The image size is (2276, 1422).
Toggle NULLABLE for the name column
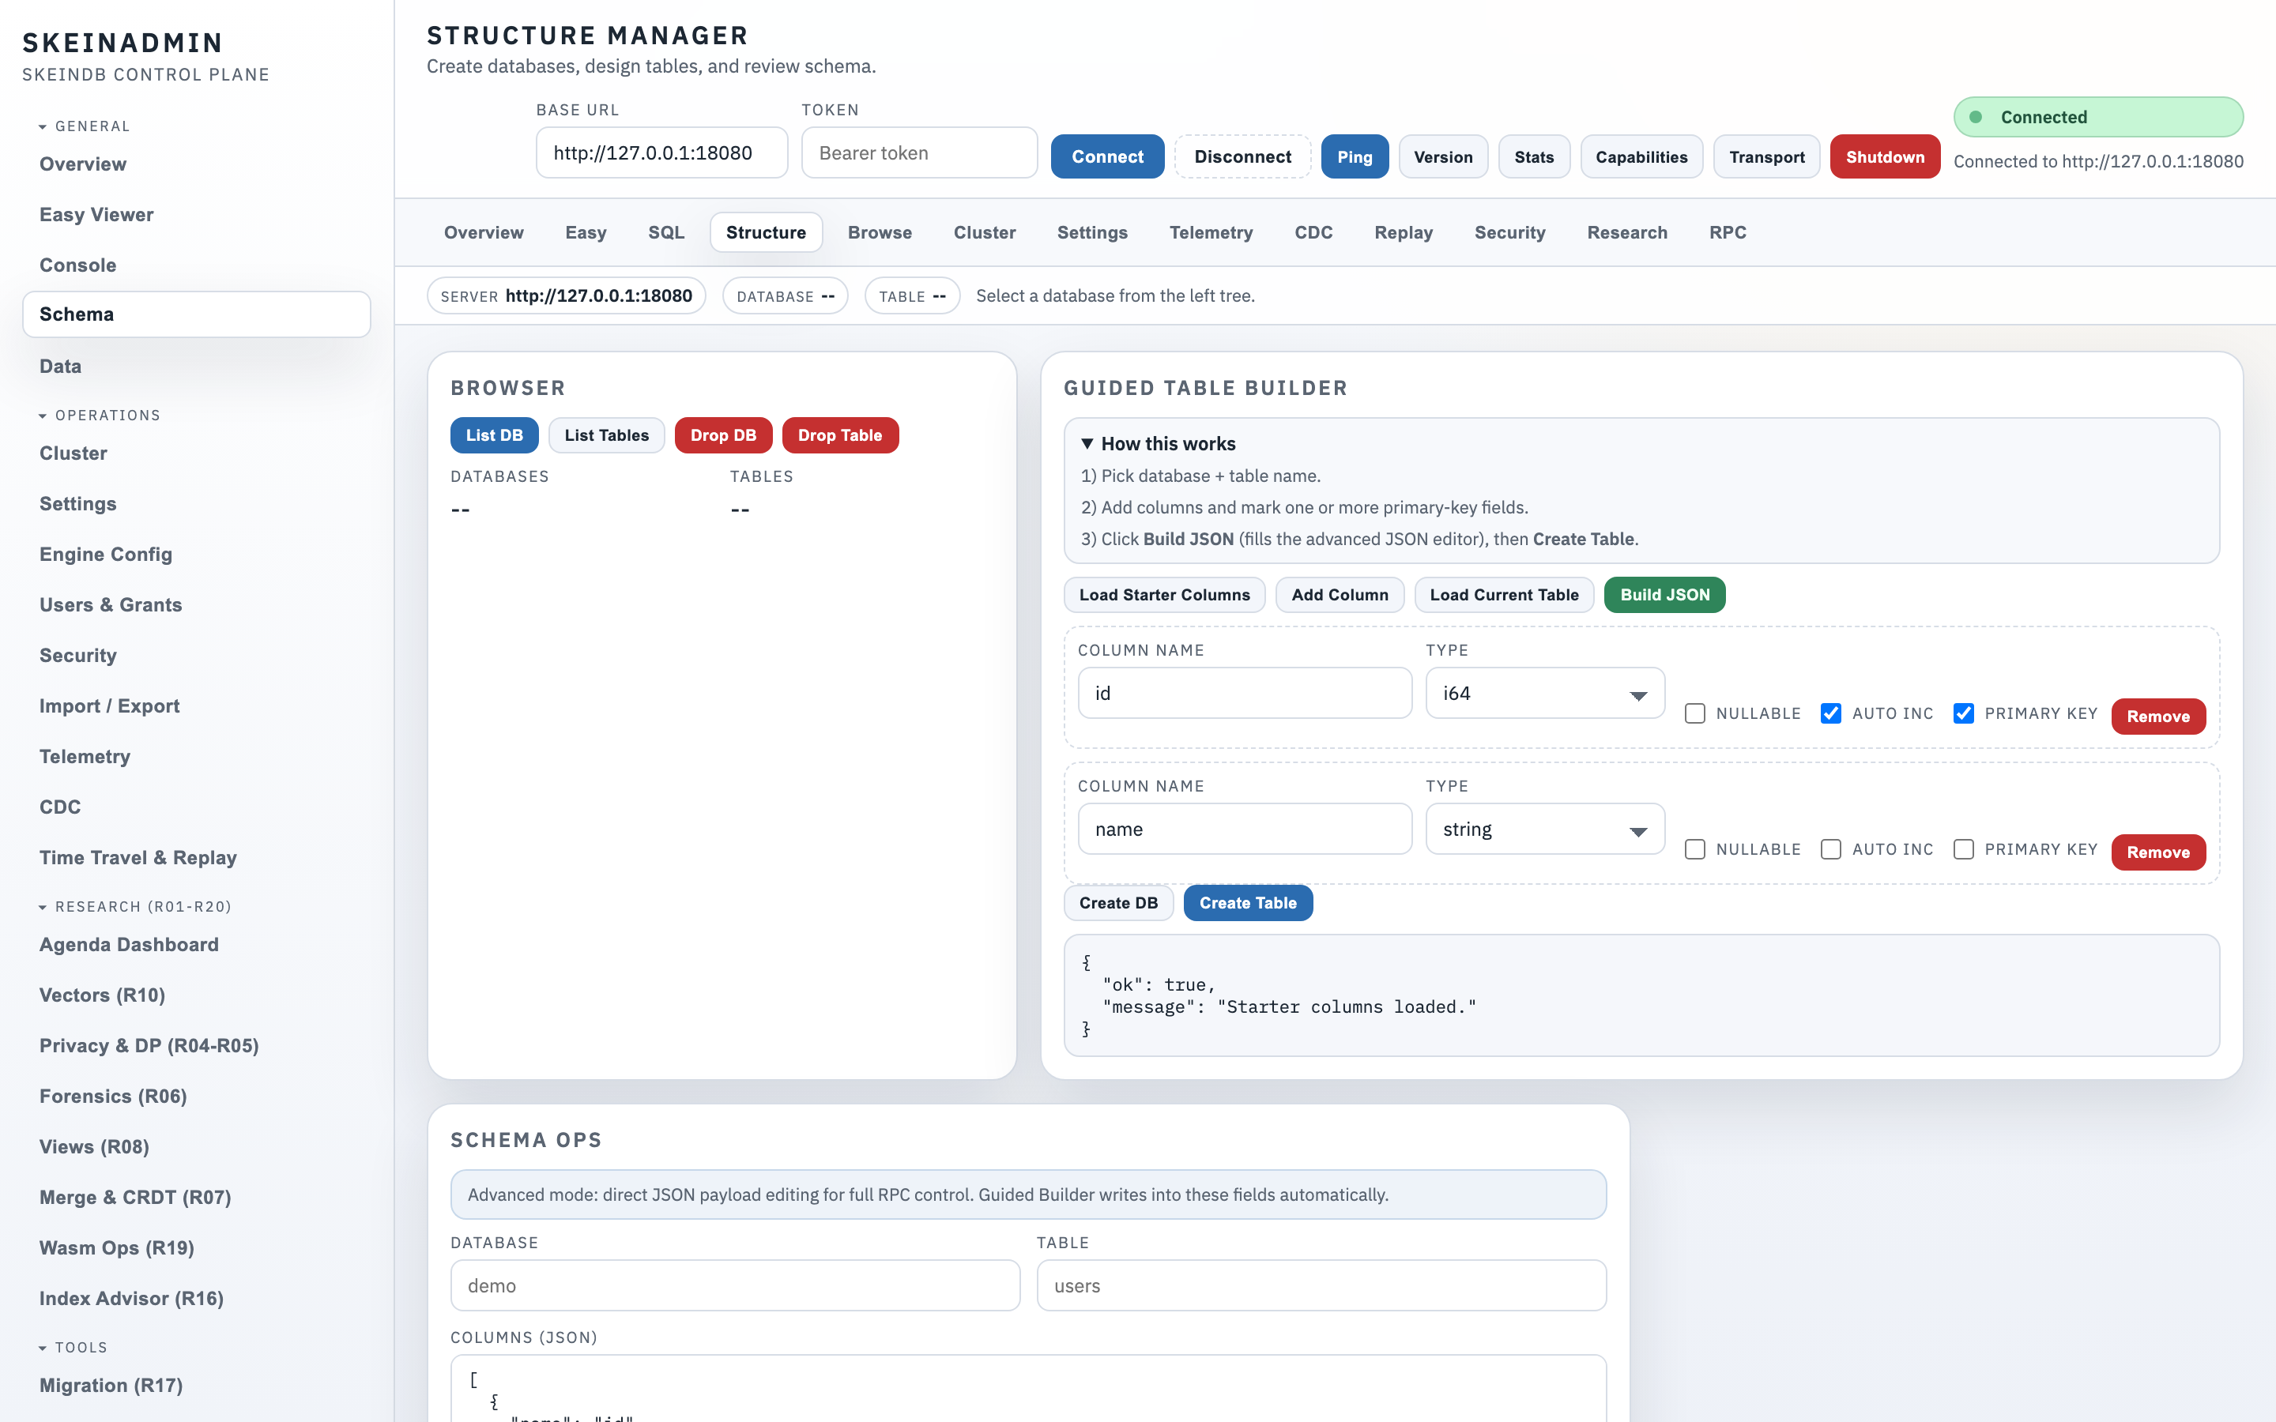click(x=1695, y=849)
